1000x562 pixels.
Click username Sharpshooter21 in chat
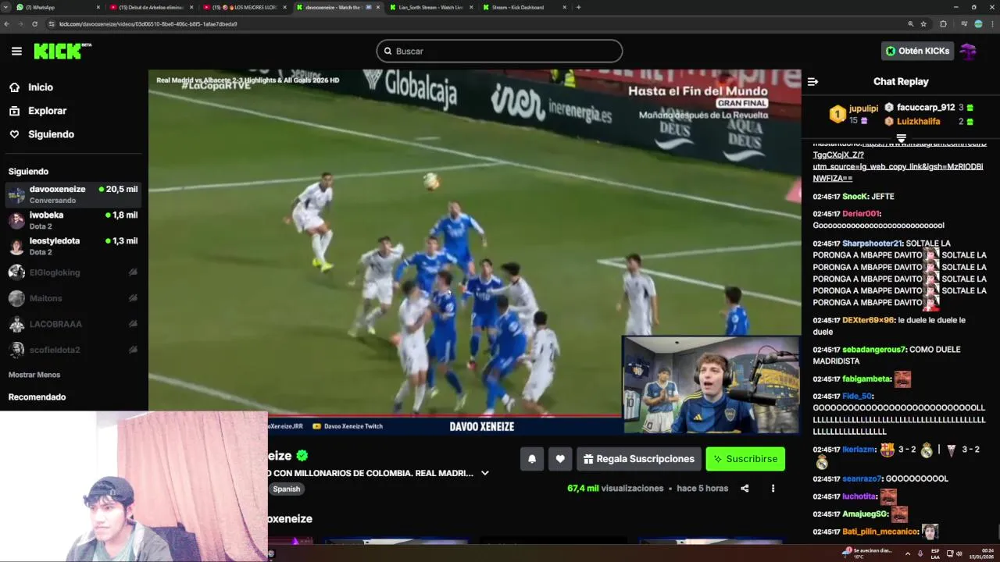coord(872,244)
